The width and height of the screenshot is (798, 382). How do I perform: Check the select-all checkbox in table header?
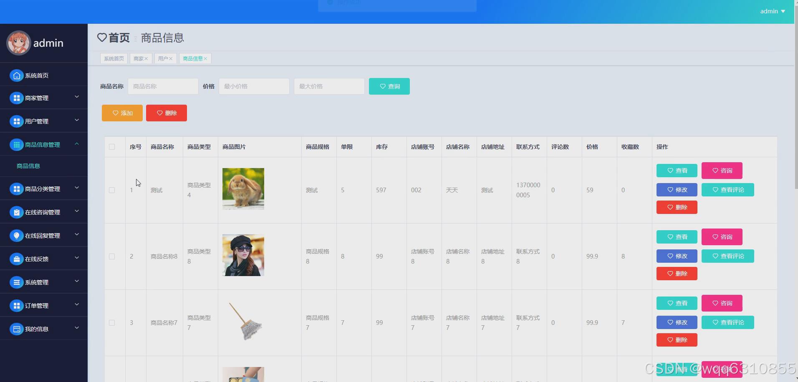(112, 147)
